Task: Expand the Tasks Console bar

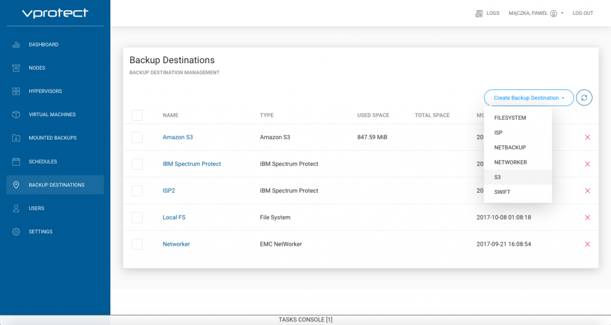Action: tap(305, 320)
